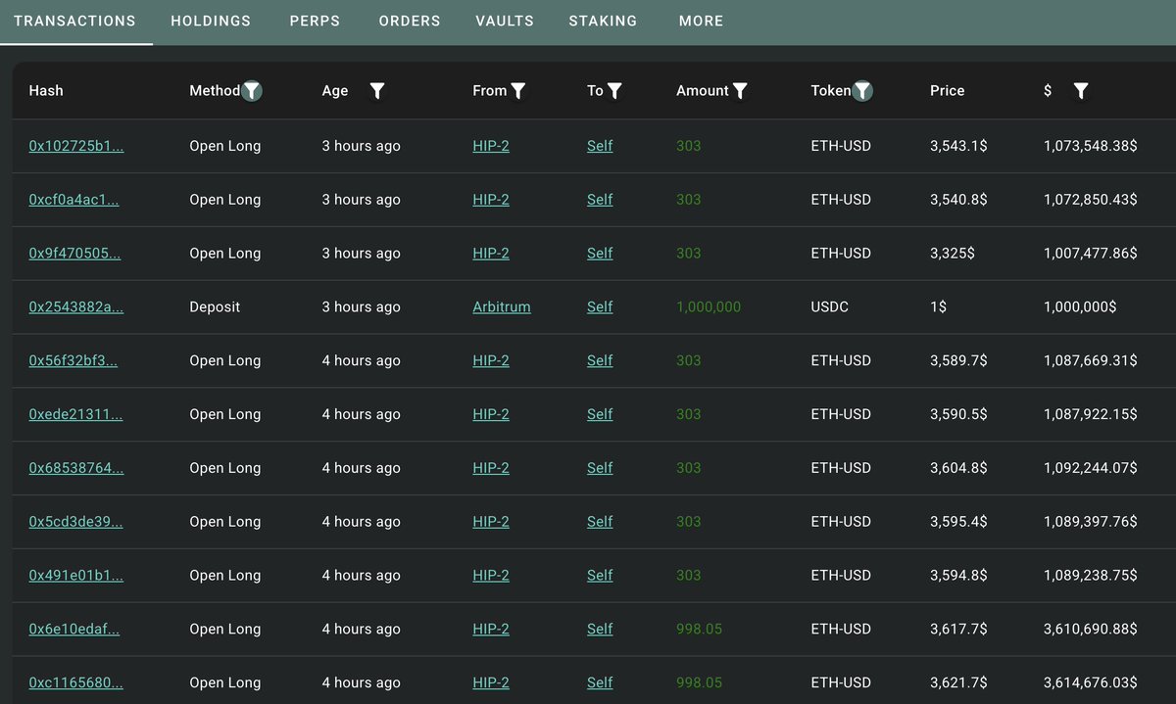
Task: Open the Vaults tab
Action: pyautogui.click(x=505, y=21)
